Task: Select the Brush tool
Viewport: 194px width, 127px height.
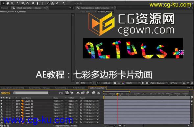Action: pos(48,3)
